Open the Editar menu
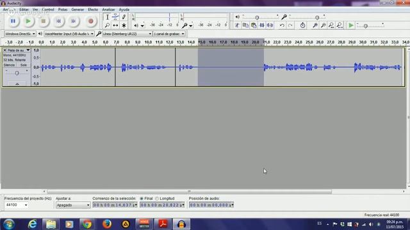 coord(24,10)
